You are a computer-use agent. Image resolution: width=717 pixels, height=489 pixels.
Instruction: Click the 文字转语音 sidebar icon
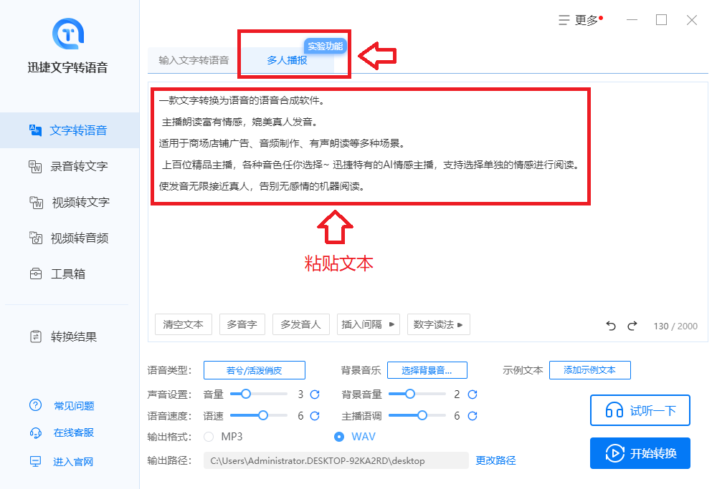pyautogui.click(x=35, y=130)
